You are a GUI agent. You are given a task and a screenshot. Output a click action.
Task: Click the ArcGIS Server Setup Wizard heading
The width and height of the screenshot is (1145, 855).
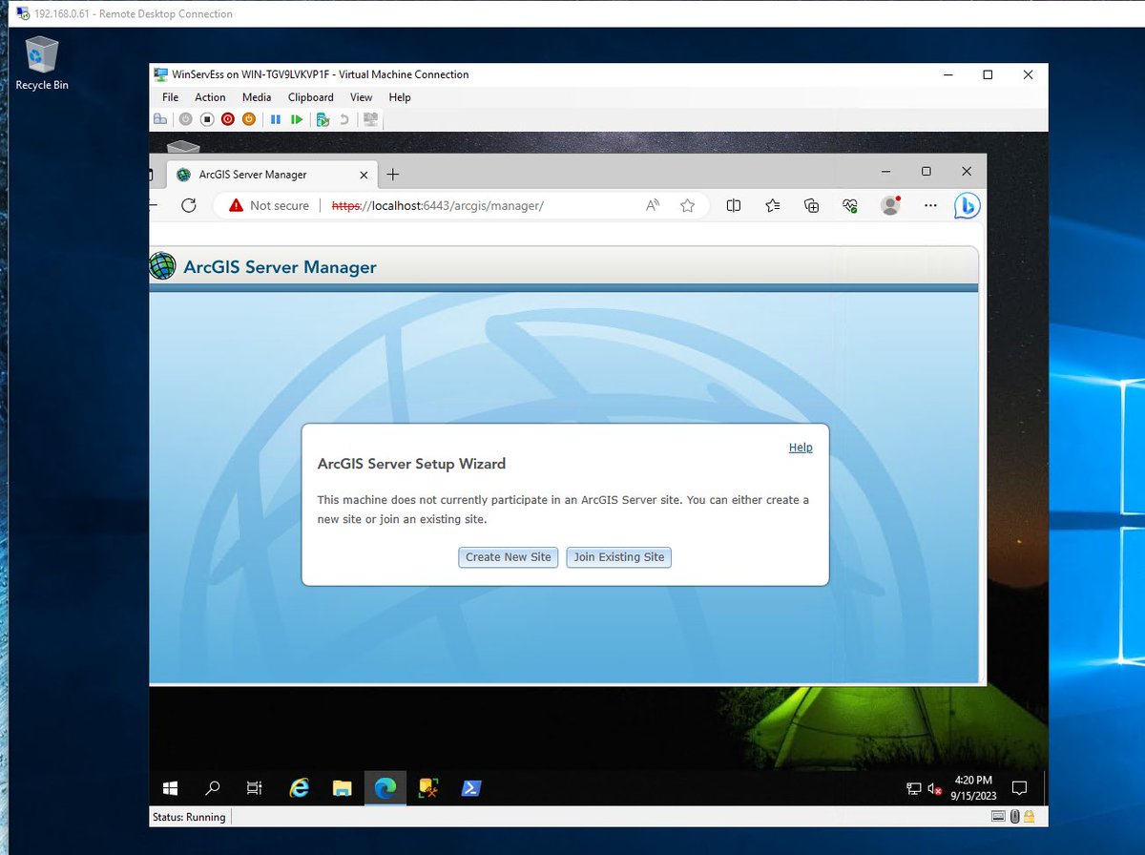click(411, 464)
